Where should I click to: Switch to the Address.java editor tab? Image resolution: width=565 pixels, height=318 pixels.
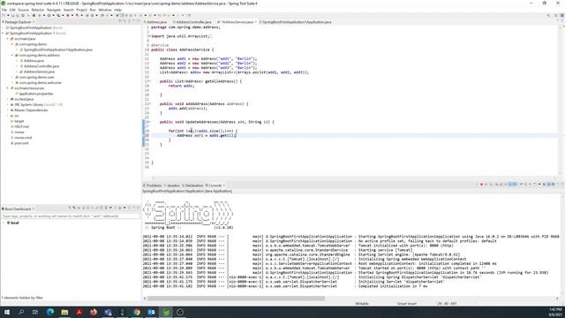156,22
